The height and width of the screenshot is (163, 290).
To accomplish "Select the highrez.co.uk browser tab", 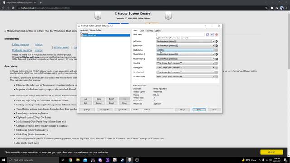I will click(x=19, y=3).
